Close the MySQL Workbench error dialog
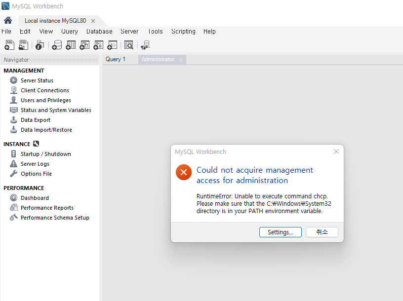This screenshot has height=301, width=403. (x=336, y=151)
